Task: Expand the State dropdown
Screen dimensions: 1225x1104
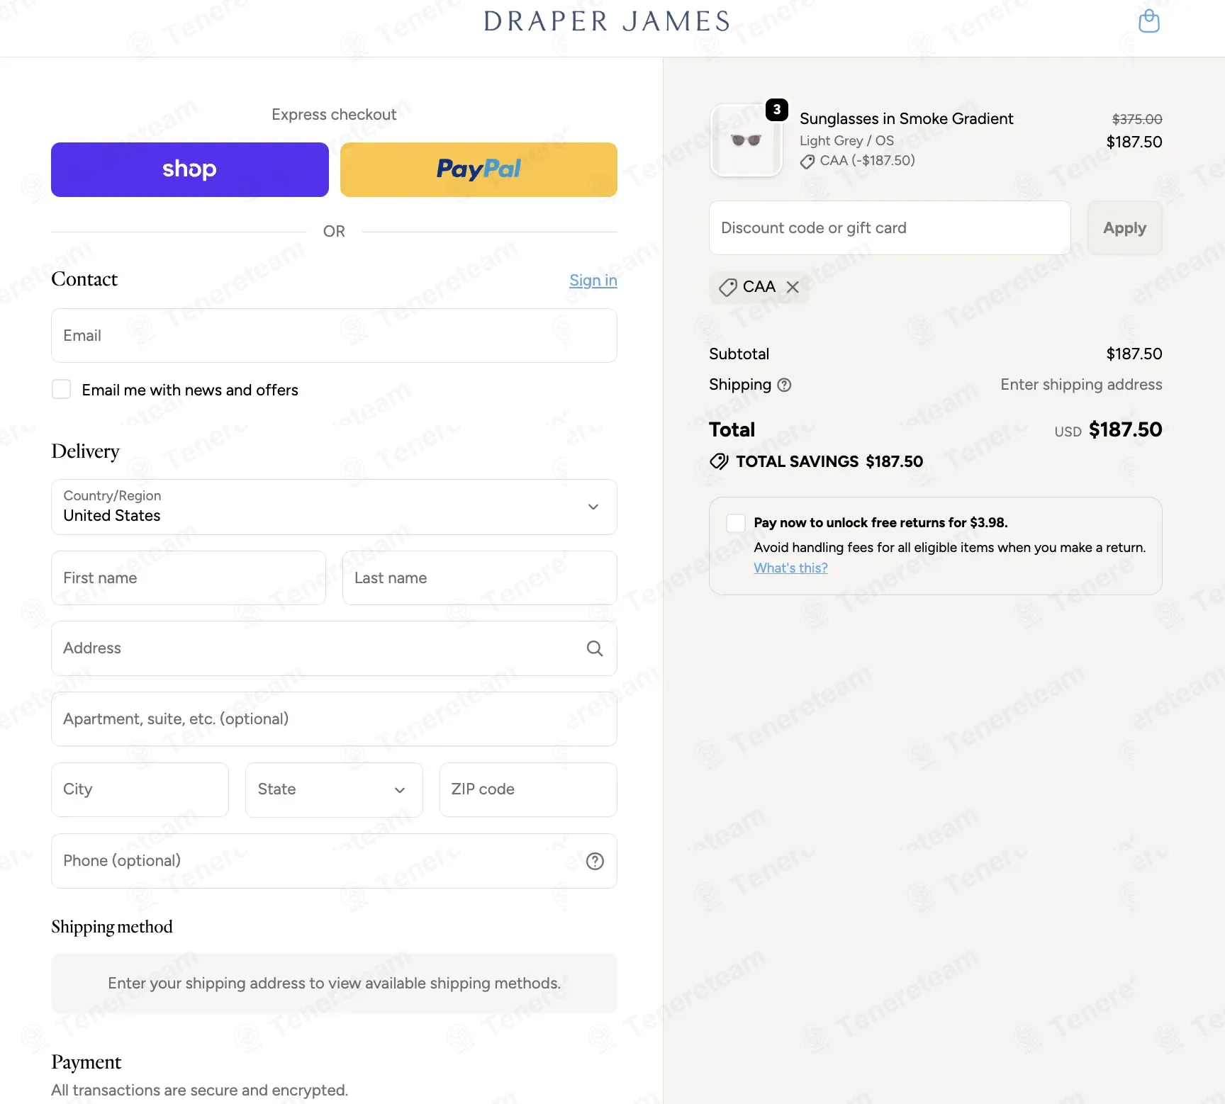Action: pyautogui.click(x=334, y=789)
